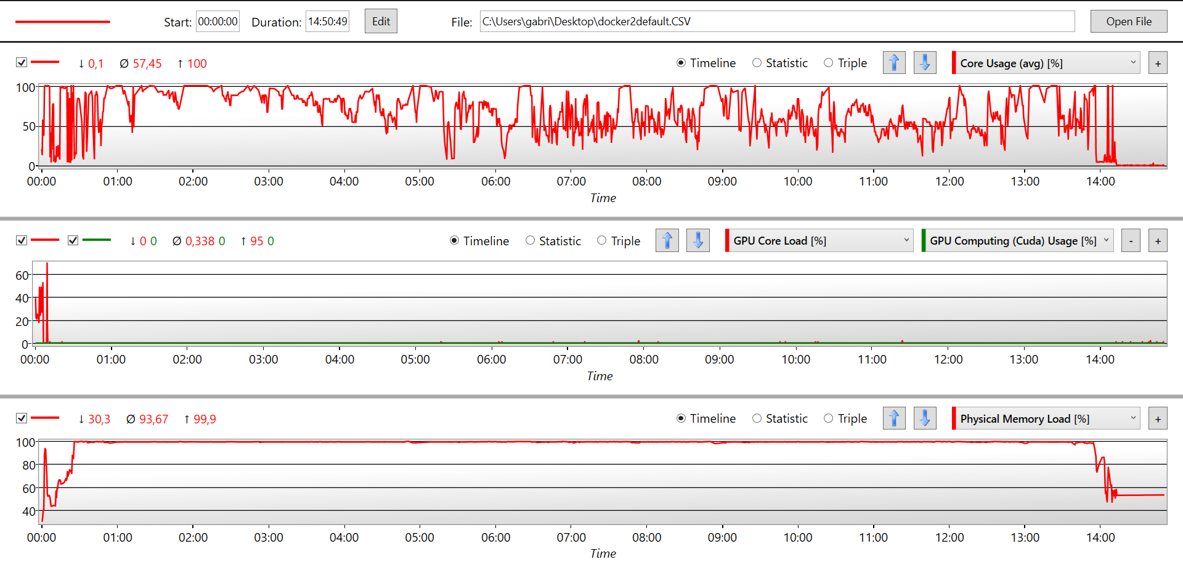
Task: Remove series with minus in GPU row
Action: [x=1131, y=241]
